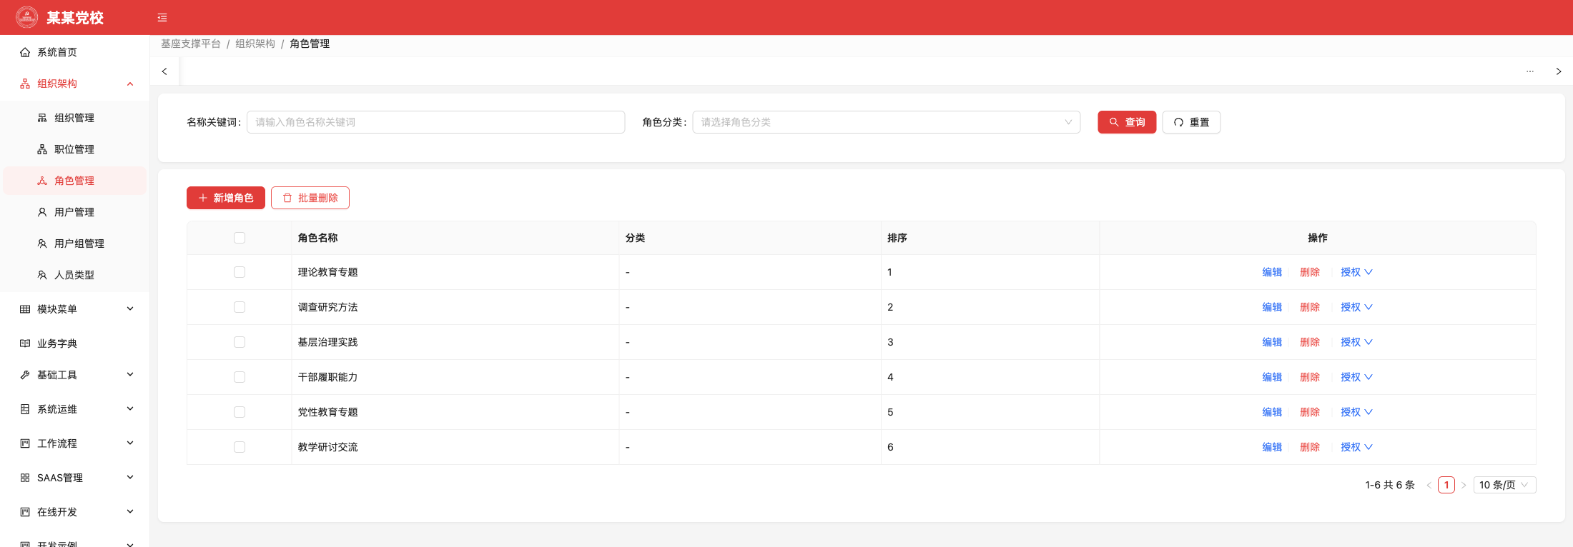Click the 批量删除 button
The width and height of the screenshot is (1573, 547).
pyautogui.click(x=310, y=198)
